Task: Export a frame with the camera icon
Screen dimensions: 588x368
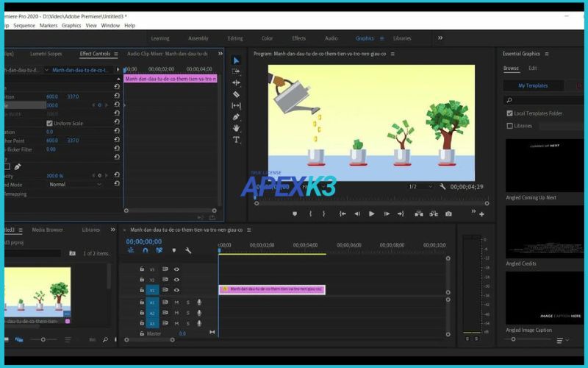Action: pyautogui.click(x=448, y=213)
